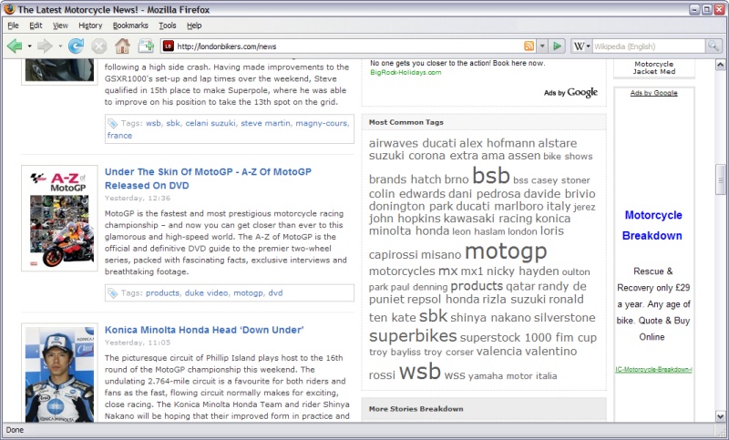Open the Help menu

pyautogui.click(x=194, y=26)
